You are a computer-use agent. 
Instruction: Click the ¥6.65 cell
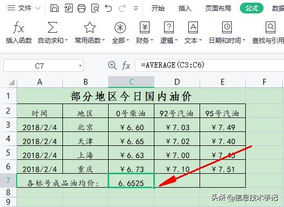(131, 139)
